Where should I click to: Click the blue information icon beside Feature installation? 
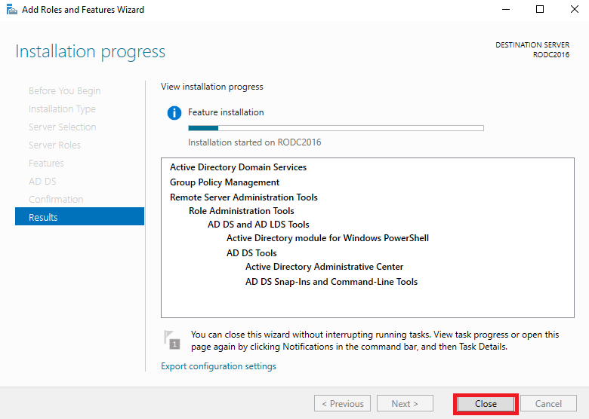click(174, 112)
